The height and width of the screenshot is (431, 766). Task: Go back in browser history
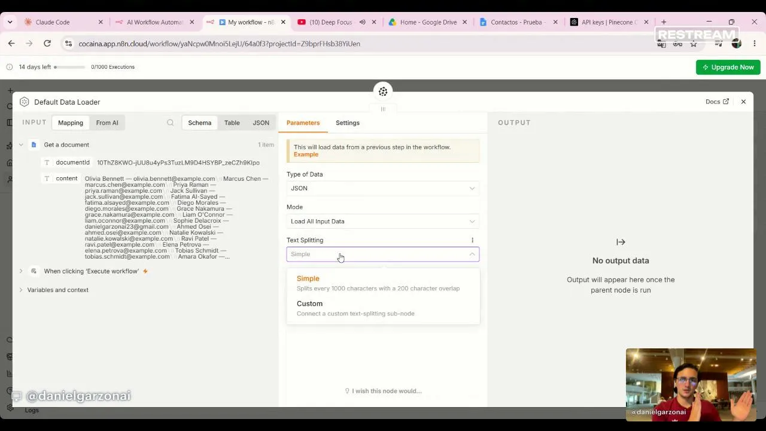[x=11, y=44]
